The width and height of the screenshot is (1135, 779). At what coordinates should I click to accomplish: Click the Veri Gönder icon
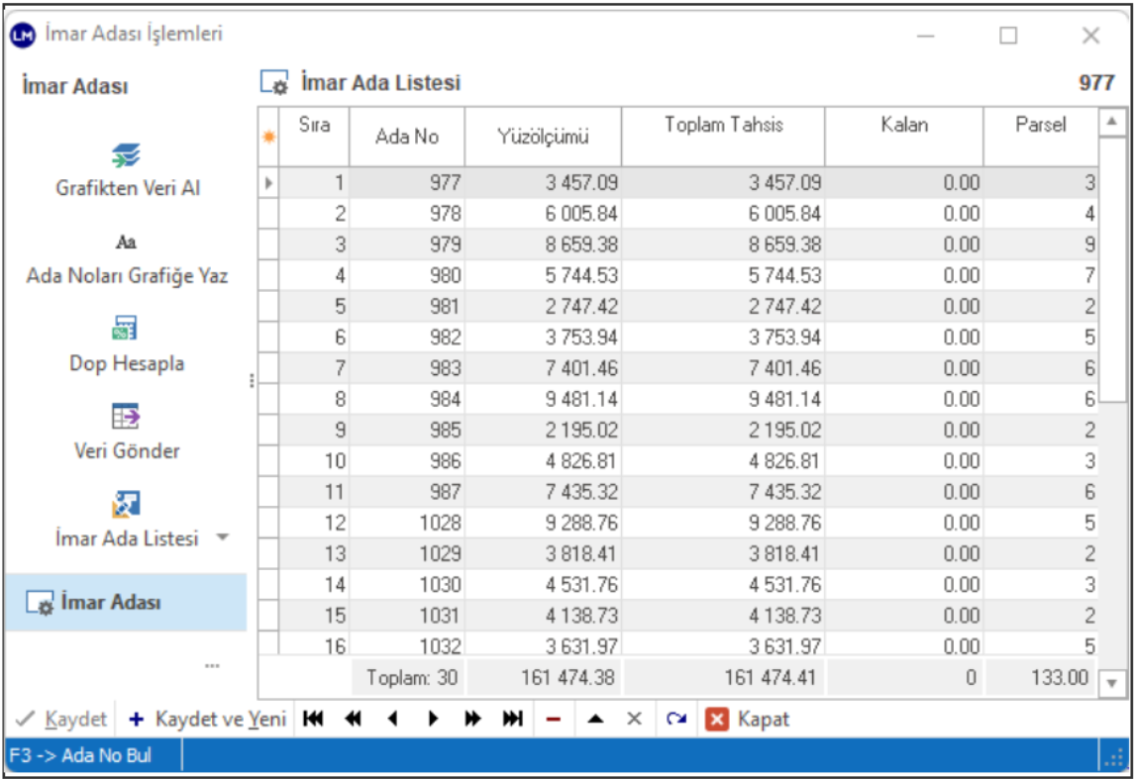click(x=126, y=417)
